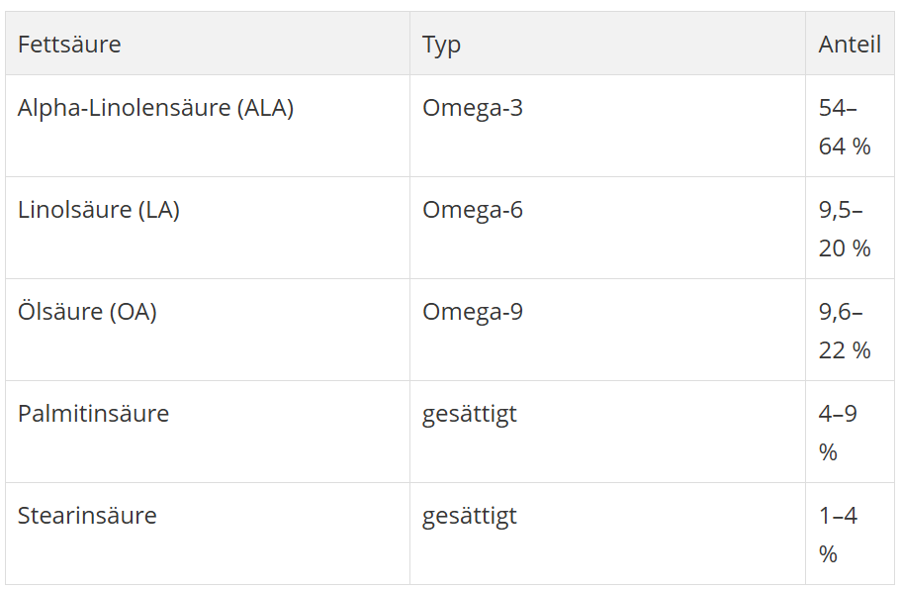Select the 54–64 % share value
900x591 pixels.
[845, 127]
